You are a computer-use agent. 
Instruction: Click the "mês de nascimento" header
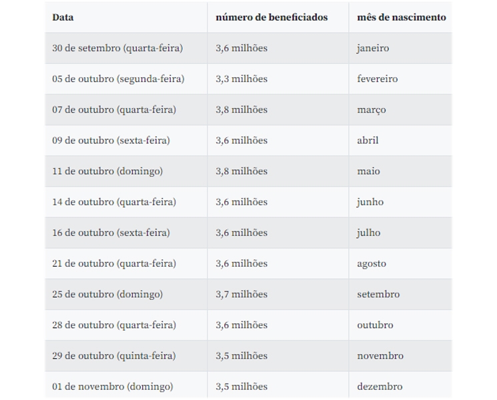(x=401, y=17)
